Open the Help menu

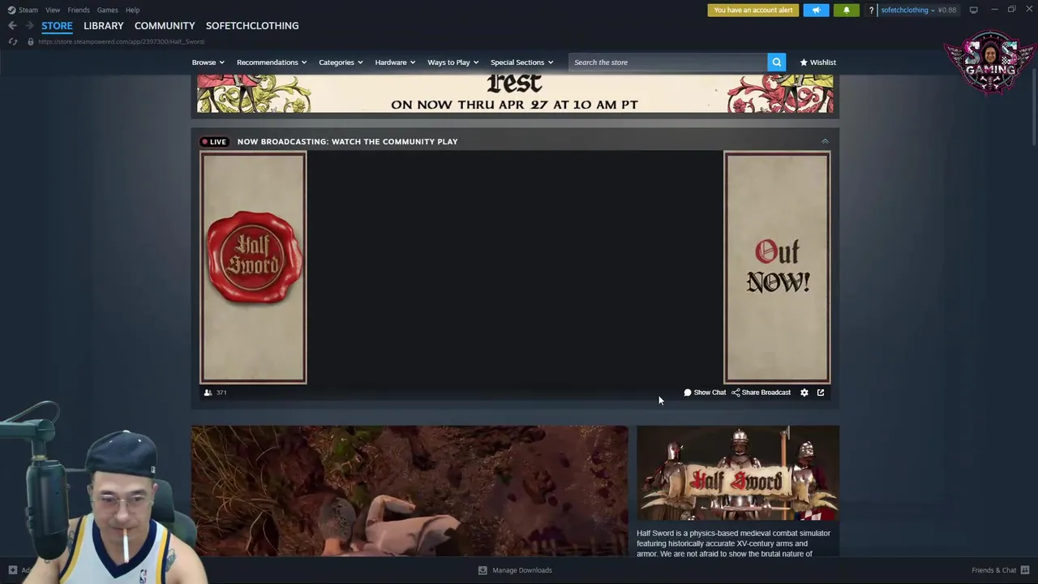click(132, 10)
